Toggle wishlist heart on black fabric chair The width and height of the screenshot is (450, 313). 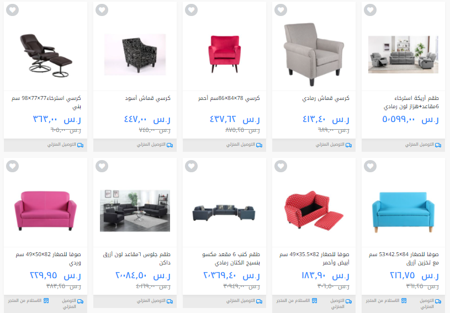102,10
